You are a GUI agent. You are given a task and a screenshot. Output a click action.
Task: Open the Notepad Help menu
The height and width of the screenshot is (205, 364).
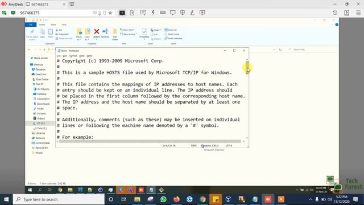click(89, 56)
